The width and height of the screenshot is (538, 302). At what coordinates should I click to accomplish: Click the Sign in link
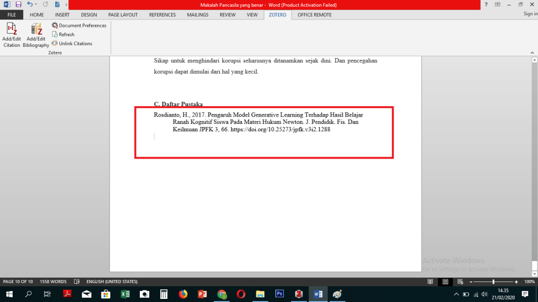tap(530, 14)
